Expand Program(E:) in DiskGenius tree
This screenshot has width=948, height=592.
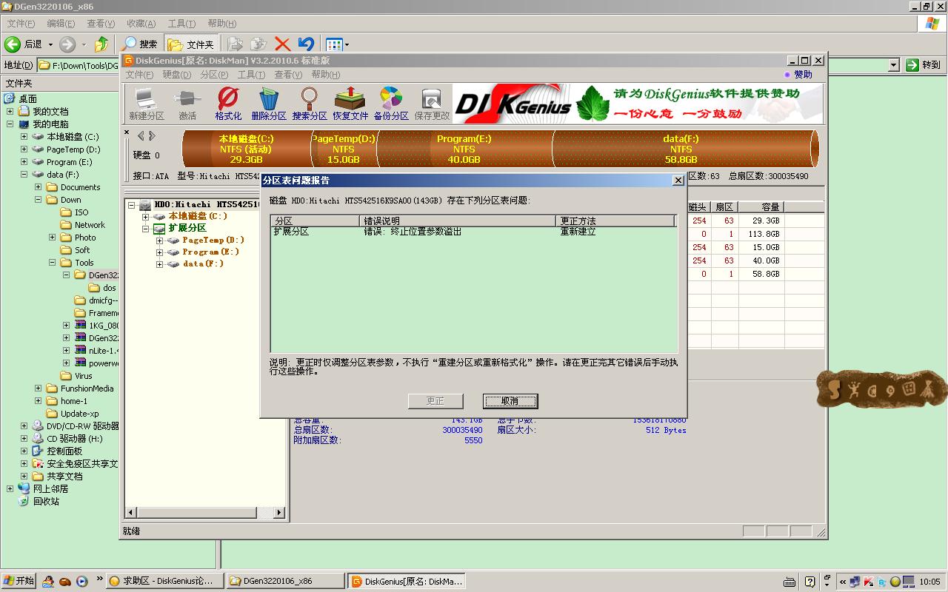[x=160, y=252]
